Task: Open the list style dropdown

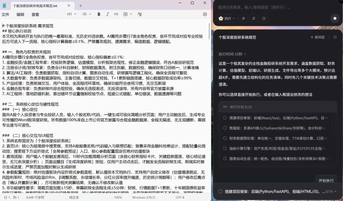Action: pos(87,14)
